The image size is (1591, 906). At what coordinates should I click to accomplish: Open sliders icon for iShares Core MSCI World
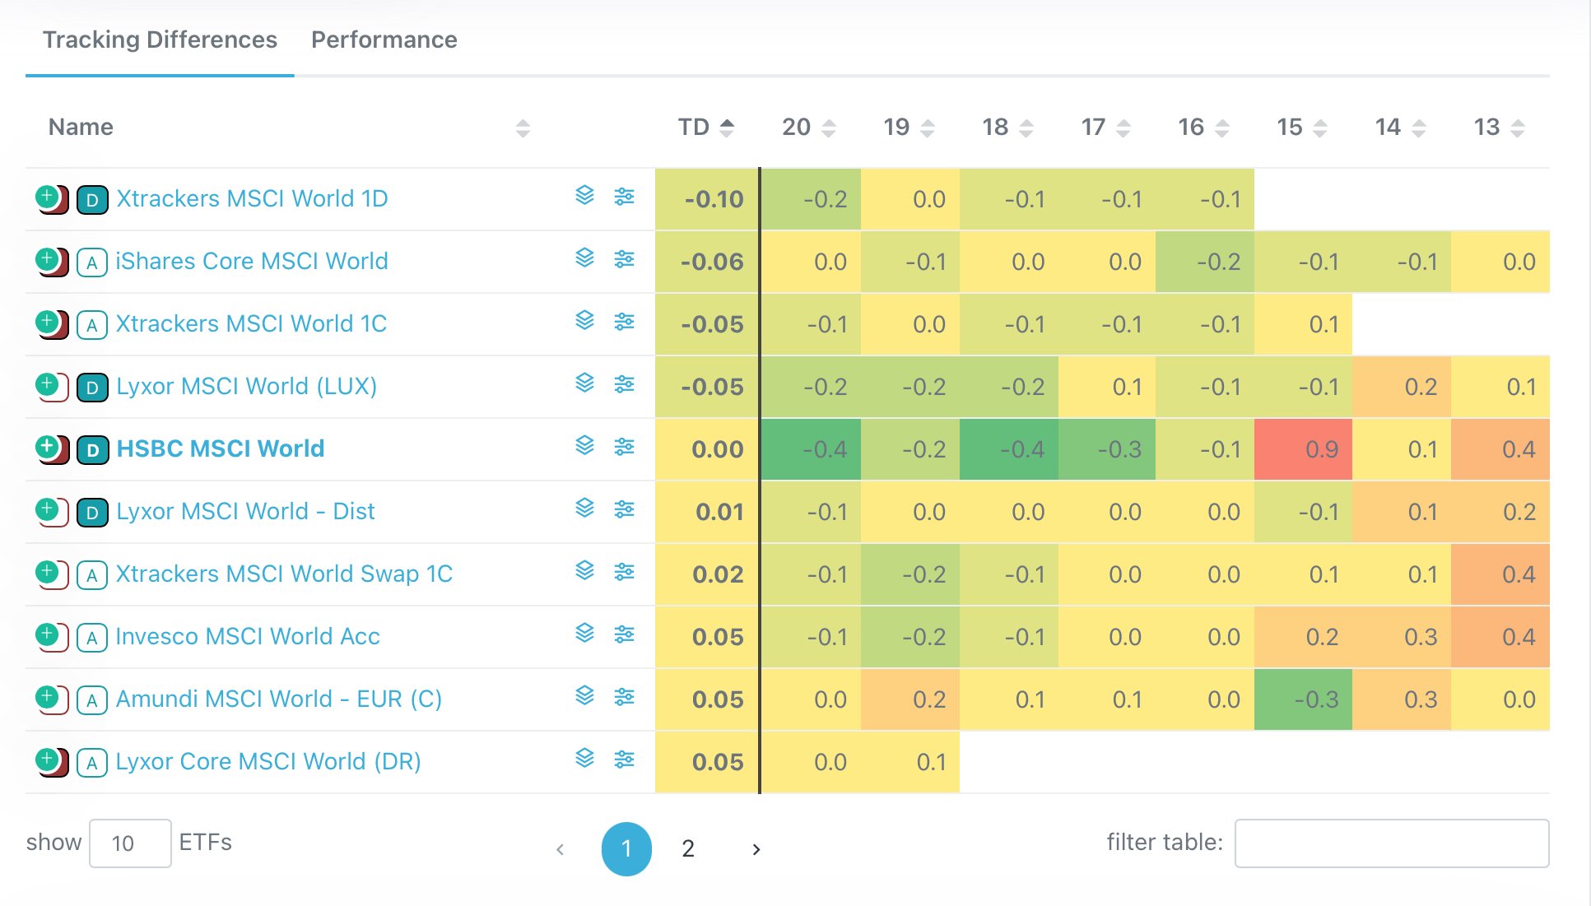tap(624, 259)
